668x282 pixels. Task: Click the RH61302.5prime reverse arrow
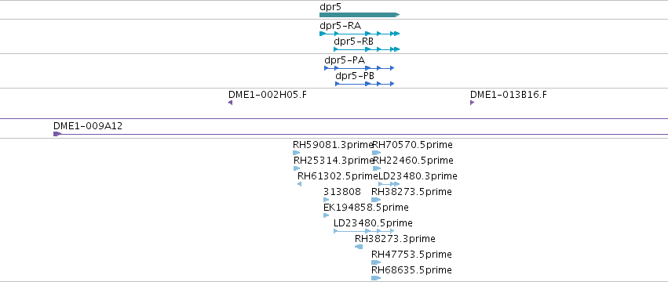[300, 184]
